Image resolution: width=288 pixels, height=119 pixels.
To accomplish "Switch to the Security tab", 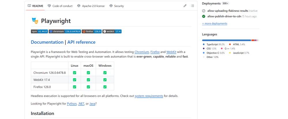I will (x=117, y=6).
